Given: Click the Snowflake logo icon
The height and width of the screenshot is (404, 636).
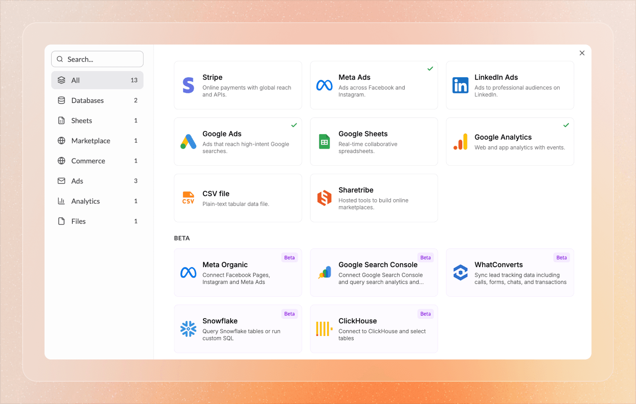Looking at the screenshot, I should coord(188,329).
